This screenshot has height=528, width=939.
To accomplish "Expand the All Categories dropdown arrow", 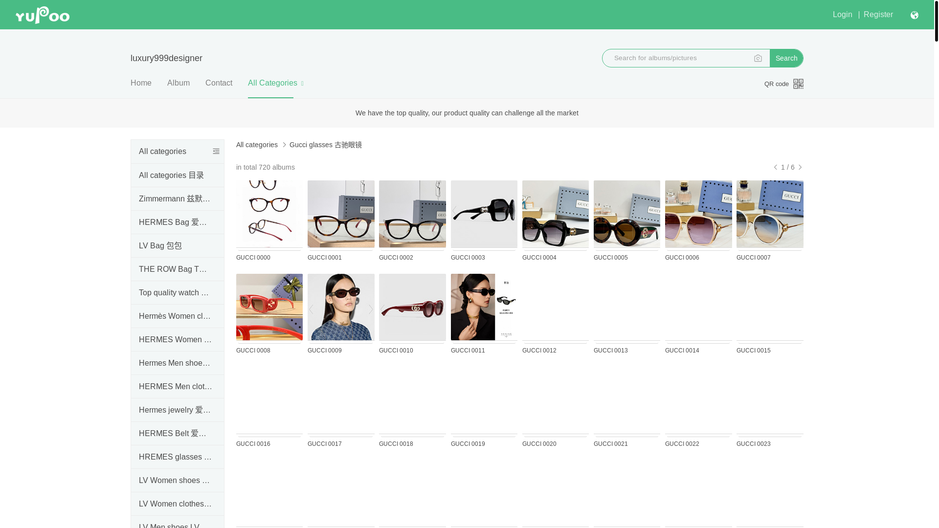I will [x=302, y=84].
